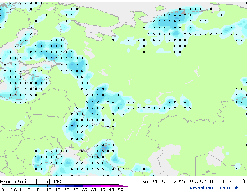Click the legend value '15'
Image resolution: width=247 pixels, height=191 pixels.
click(x=58, y=189)
